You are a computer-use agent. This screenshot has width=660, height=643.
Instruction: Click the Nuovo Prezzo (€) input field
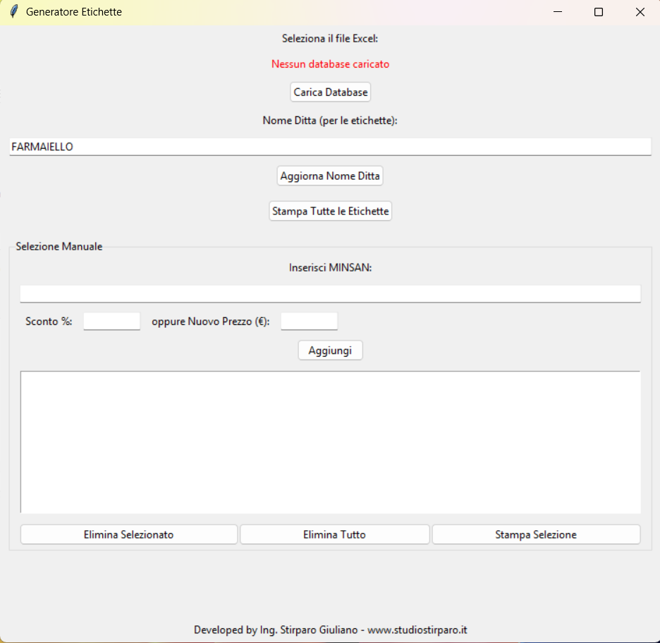click(309, 321)
